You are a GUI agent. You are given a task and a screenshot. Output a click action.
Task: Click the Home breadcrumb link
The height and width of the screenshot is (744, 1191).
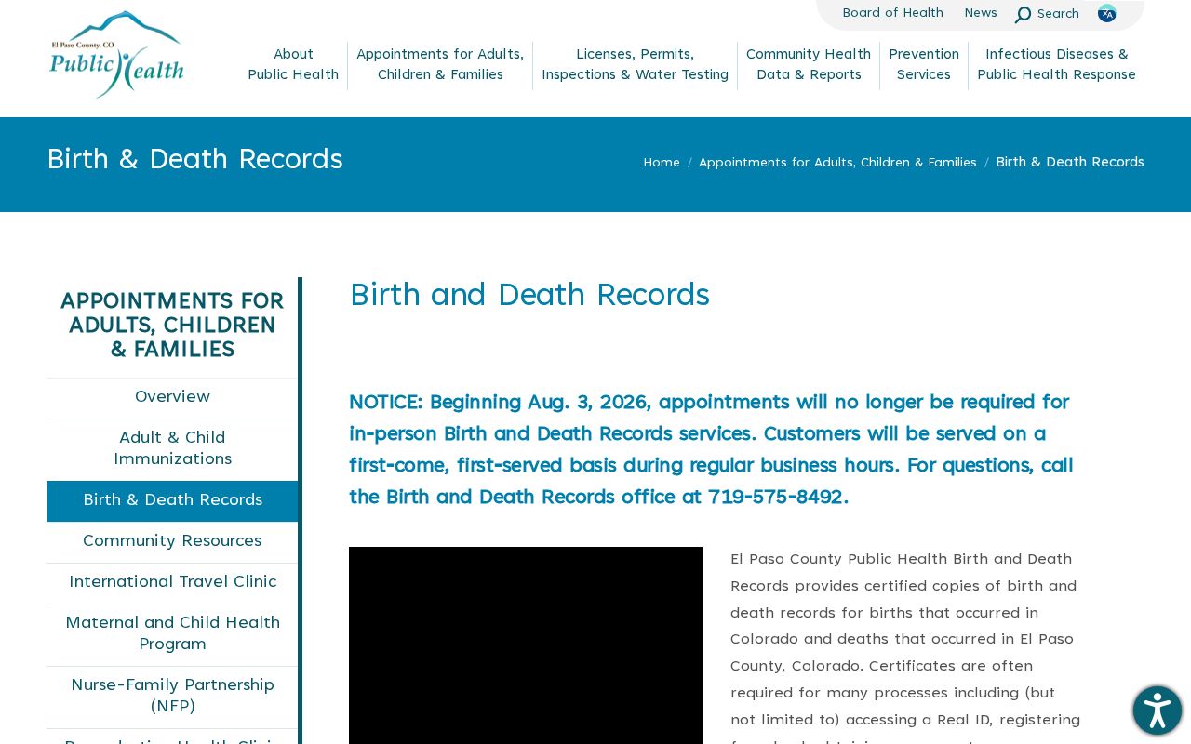click(662, 163)
